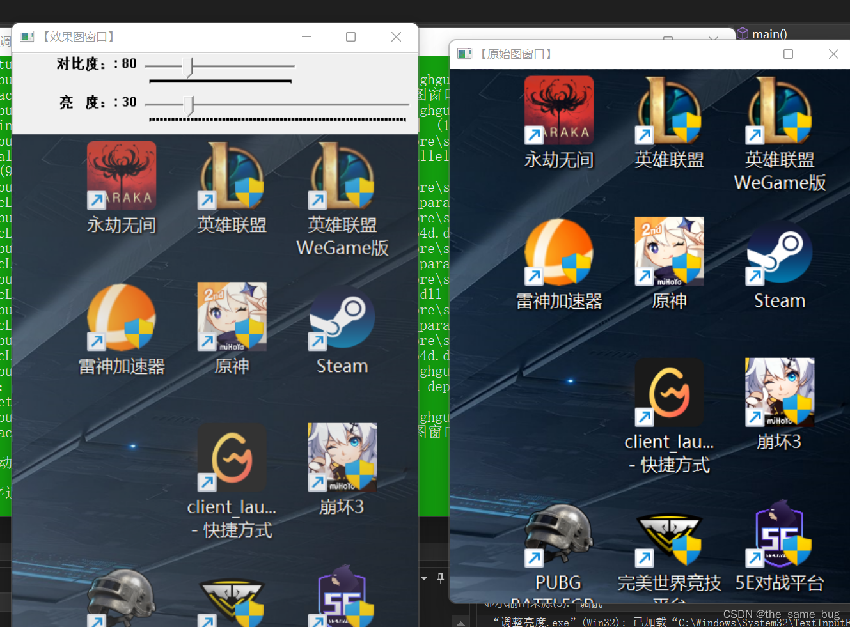The width and height of the screenshot is (850, 627).
Task: Click the PUBG helmet icon in 效果图窗口
Action: pos(122,597)
